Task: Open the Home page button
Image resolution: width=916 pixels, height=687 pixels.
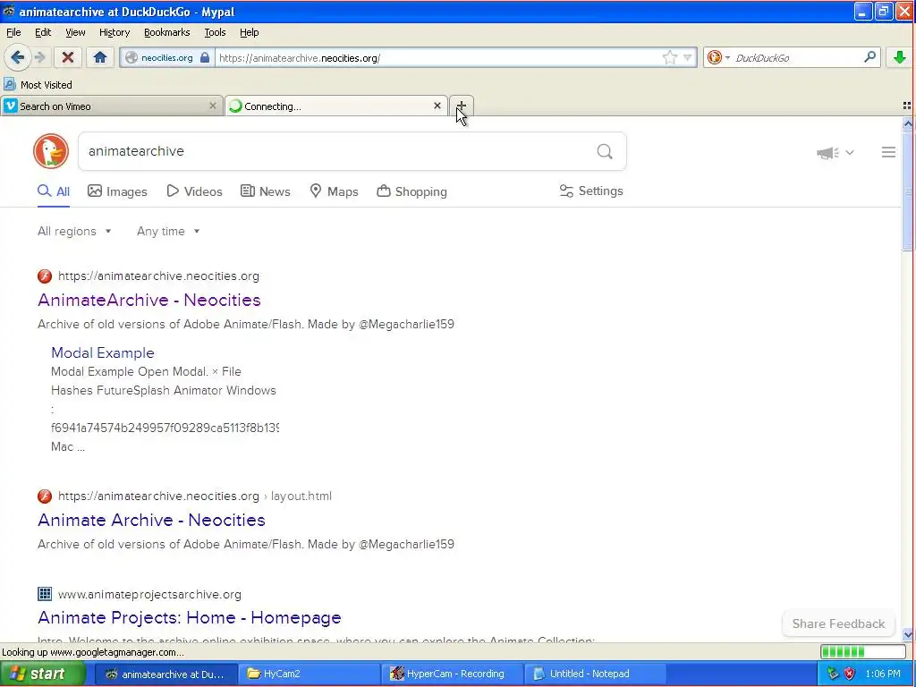Action: 100,57
